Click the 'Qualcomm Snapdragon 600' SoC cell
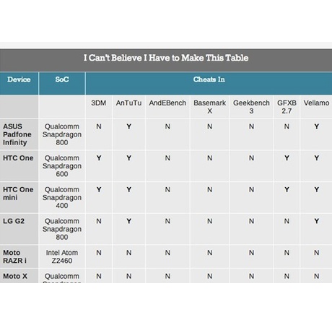The width and height of the screenshot is (332, 325). [62, 166]
